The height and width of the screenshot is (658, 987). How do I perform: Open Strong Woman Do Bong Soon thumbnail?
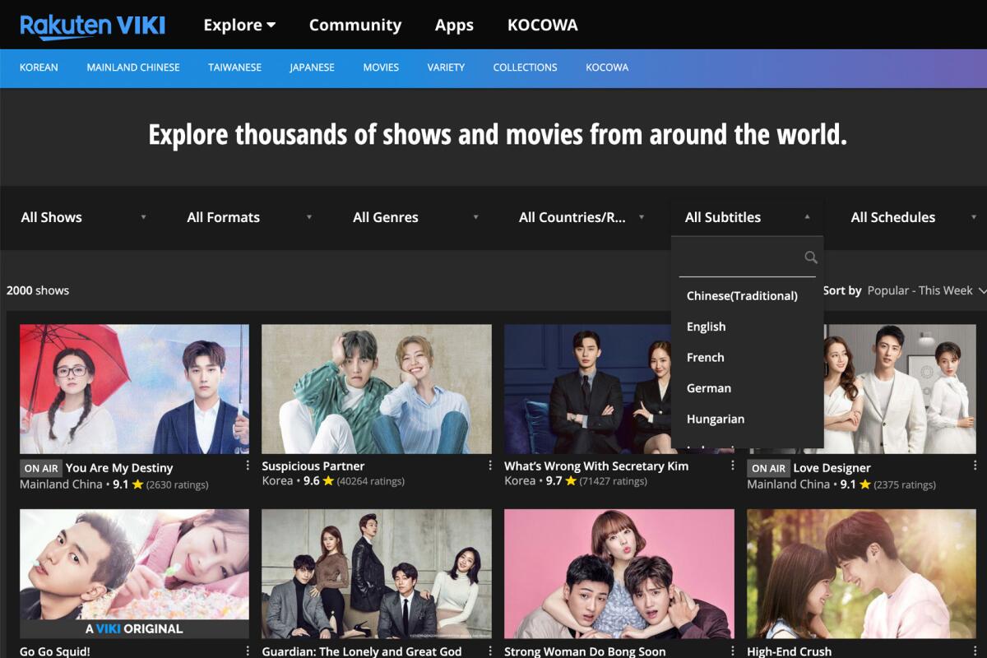[x=619, y=574]
